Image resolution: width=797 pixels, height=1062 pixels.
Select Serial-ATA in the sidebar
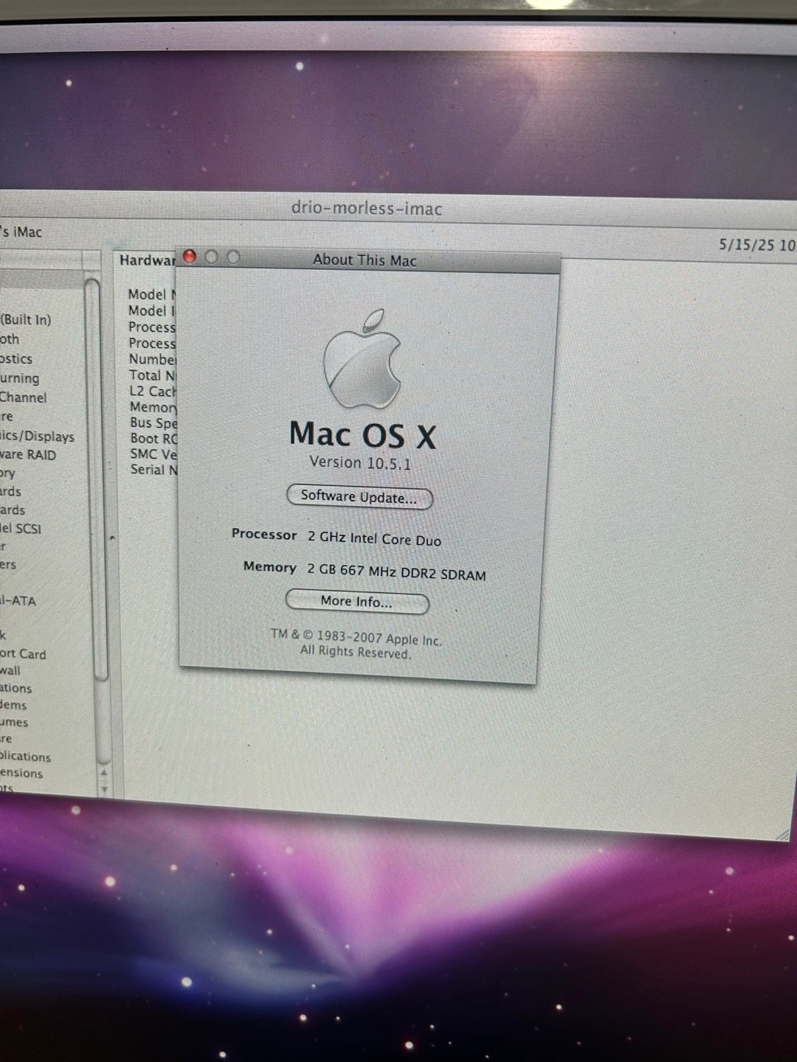18,601
